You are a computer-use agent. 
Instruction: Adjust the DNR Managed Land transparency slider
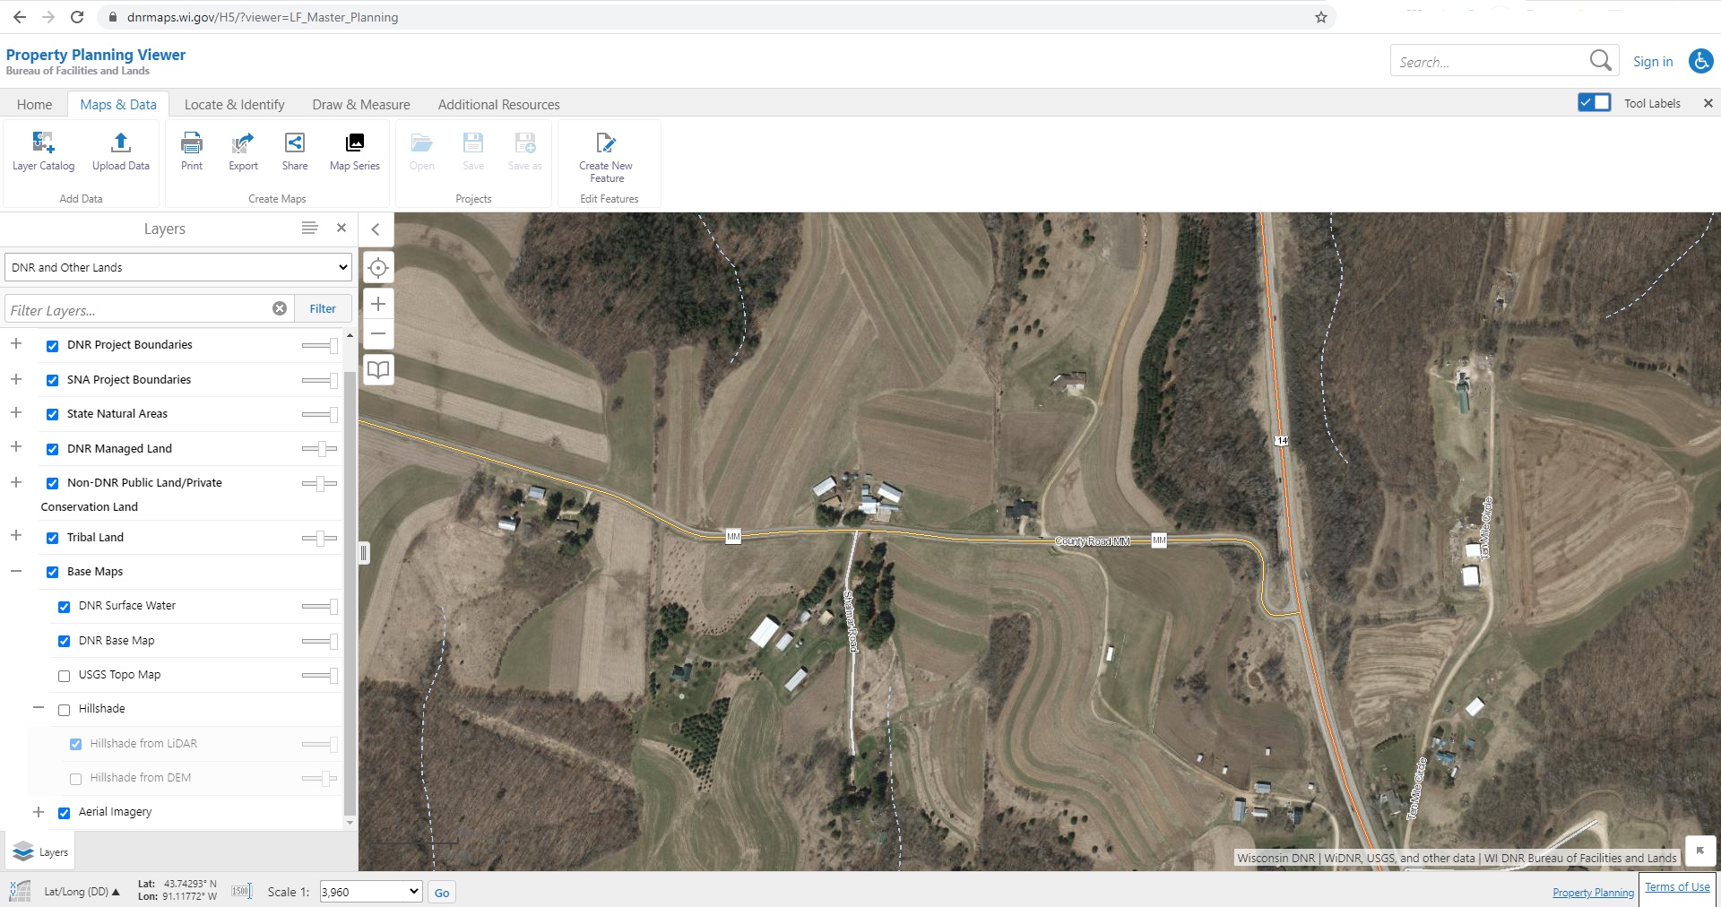tap(320, 448)
